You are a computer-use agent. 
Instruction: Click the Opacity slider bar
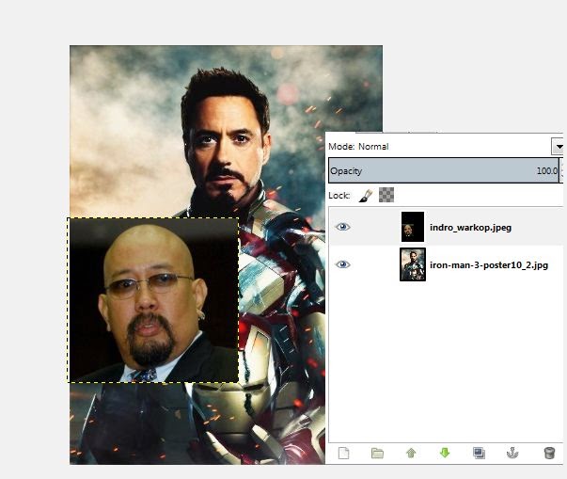(443, 170)
